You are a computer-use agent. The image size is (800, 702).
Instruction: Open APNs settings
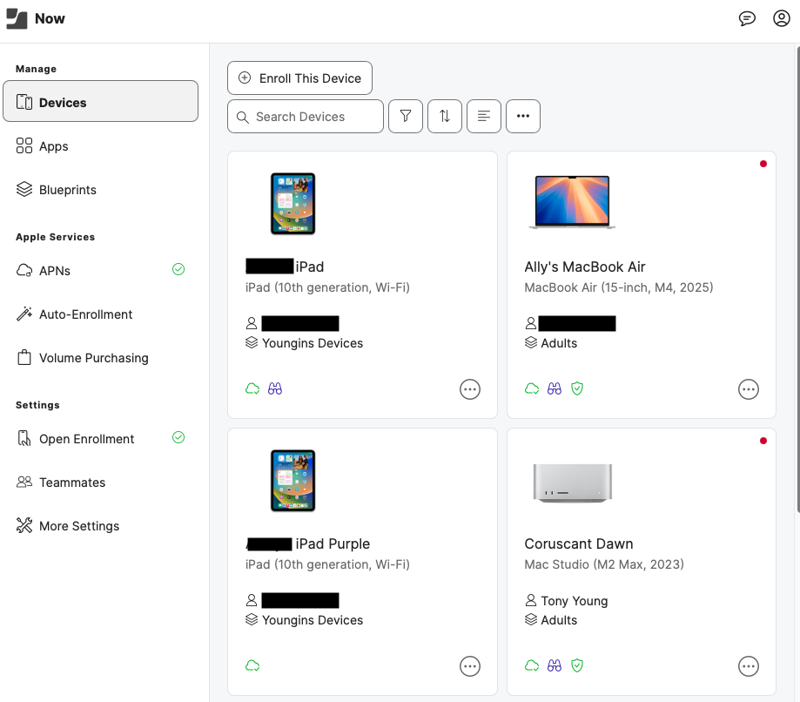pos(100,270)
